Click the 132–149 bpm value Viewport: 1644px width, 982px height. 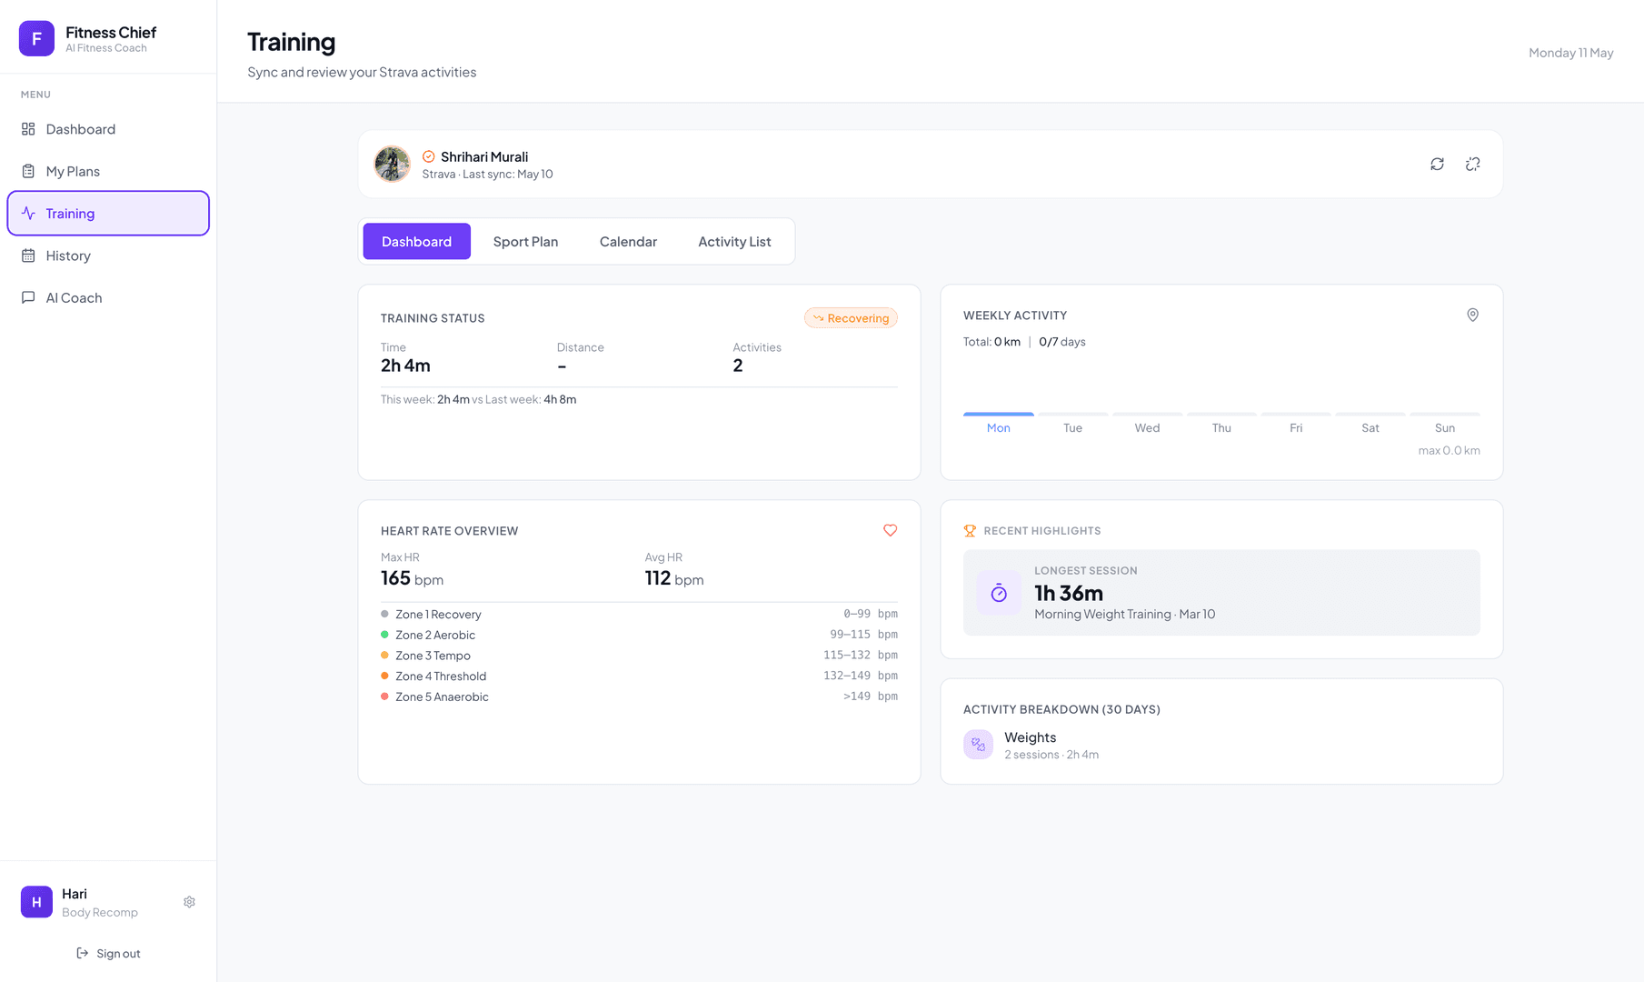click(x=861, y=676)
